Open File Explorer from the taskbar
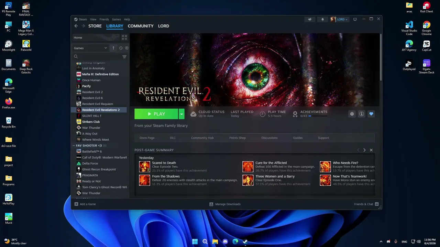The height and width of the screenshot is (247, 440). (215, 242)
